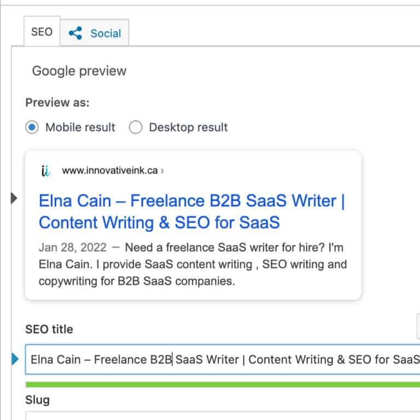The width and height of the screenshot is (420, 420).
Task: Click the meta description text in preview
Action: click(191, 265)
